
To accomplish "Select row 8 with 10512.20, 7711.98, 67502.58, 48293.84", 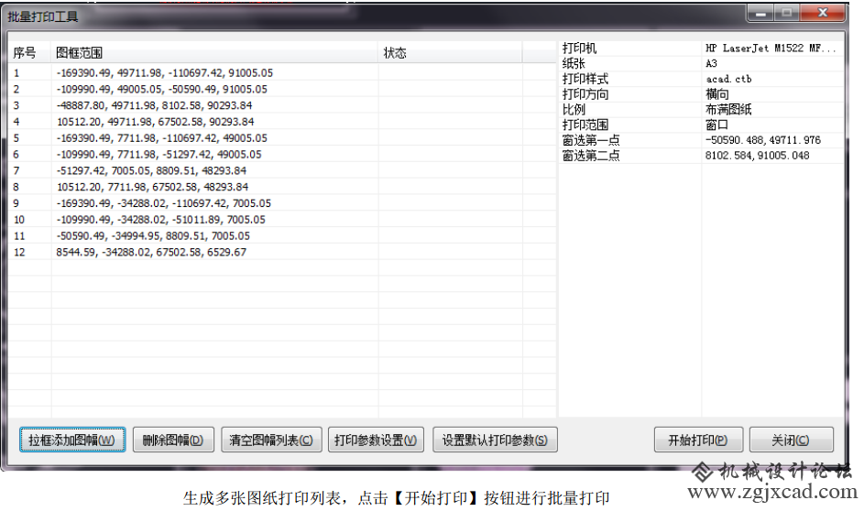I will (282, 187).
